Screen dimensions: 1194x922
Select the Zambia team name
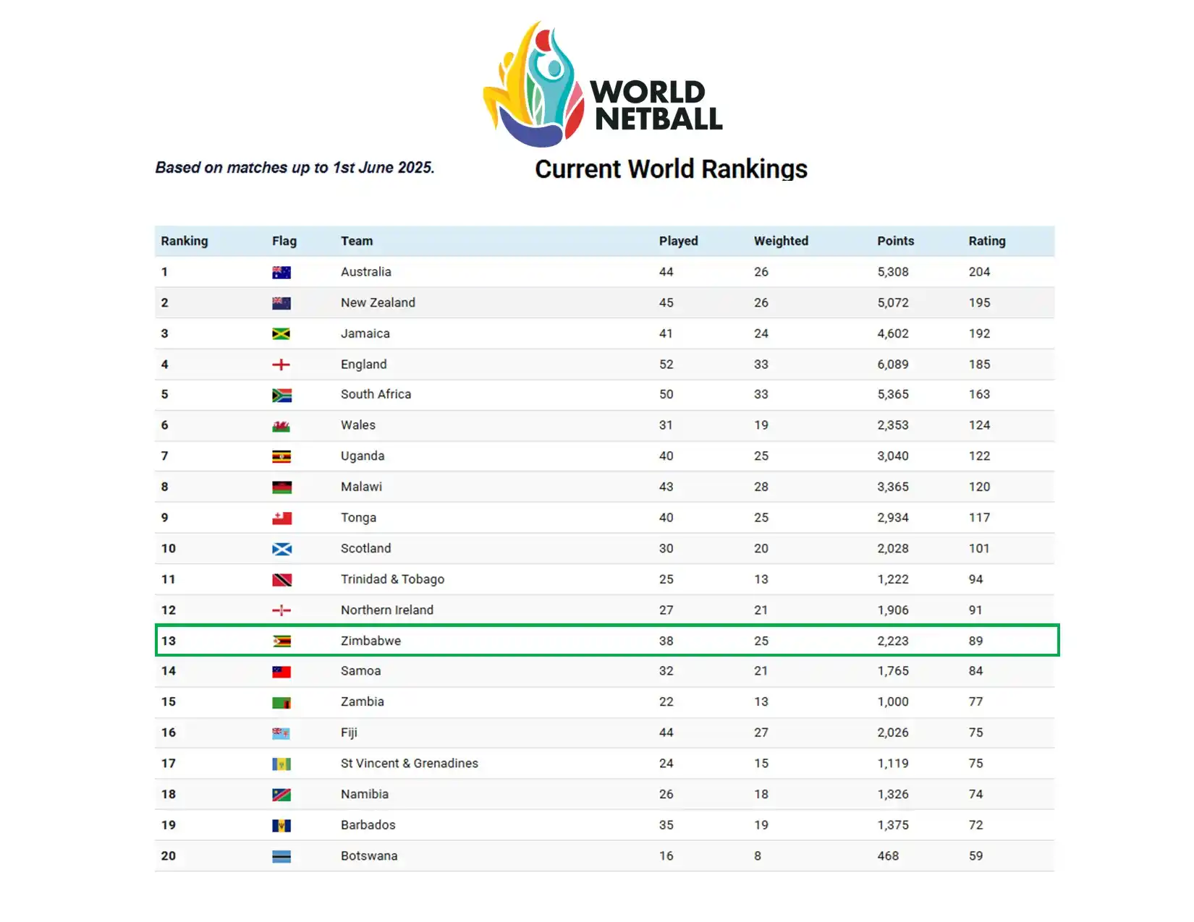pos(362,701)
